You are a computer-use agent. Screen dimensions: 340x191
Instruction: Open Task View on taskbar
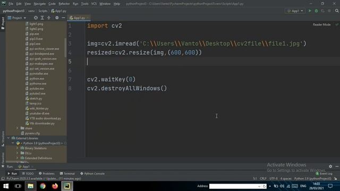pos(18,186)
